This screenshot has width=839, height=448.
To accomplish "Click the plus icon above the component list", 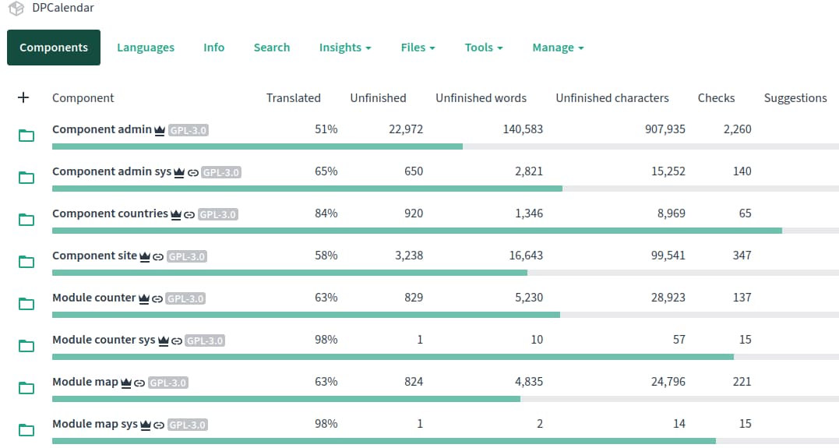I will click(x=23, y=98).
